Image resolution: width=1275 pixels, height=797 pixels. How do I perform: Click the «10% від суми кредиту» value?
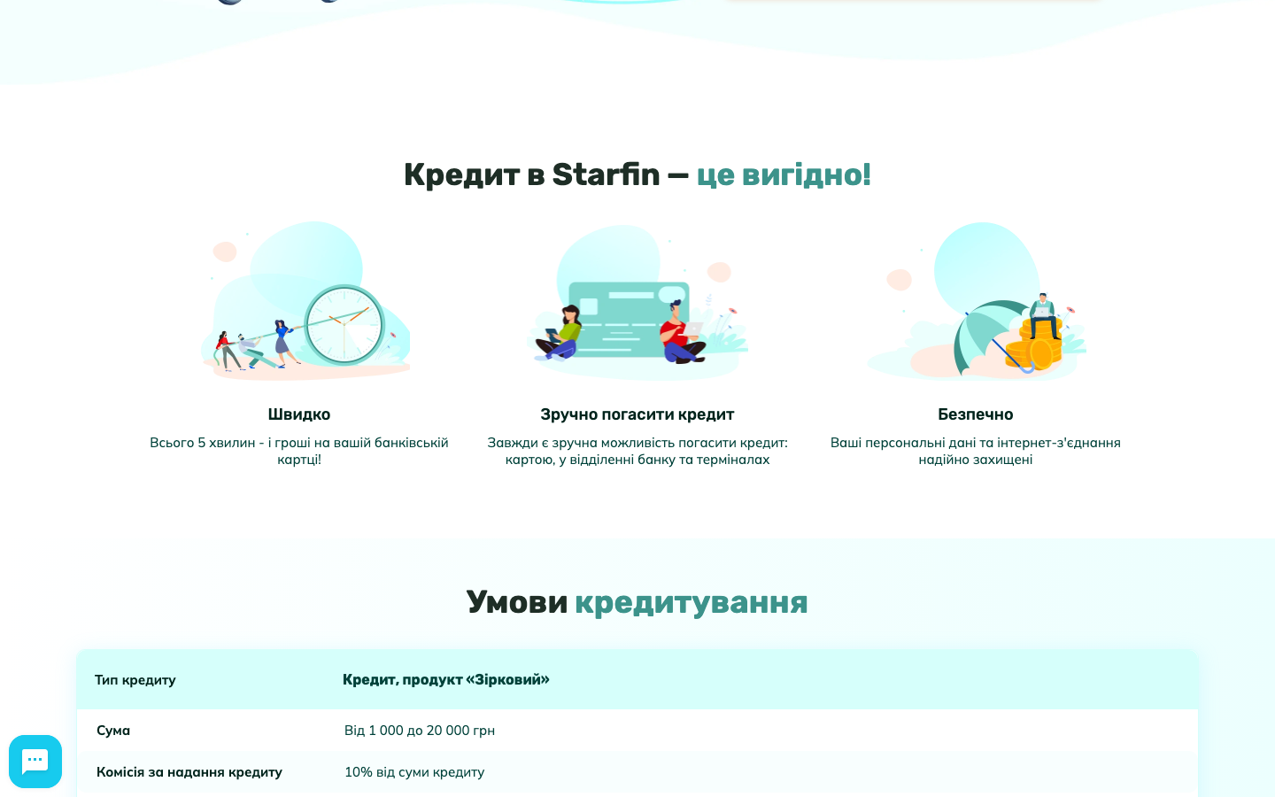point(414,772)
